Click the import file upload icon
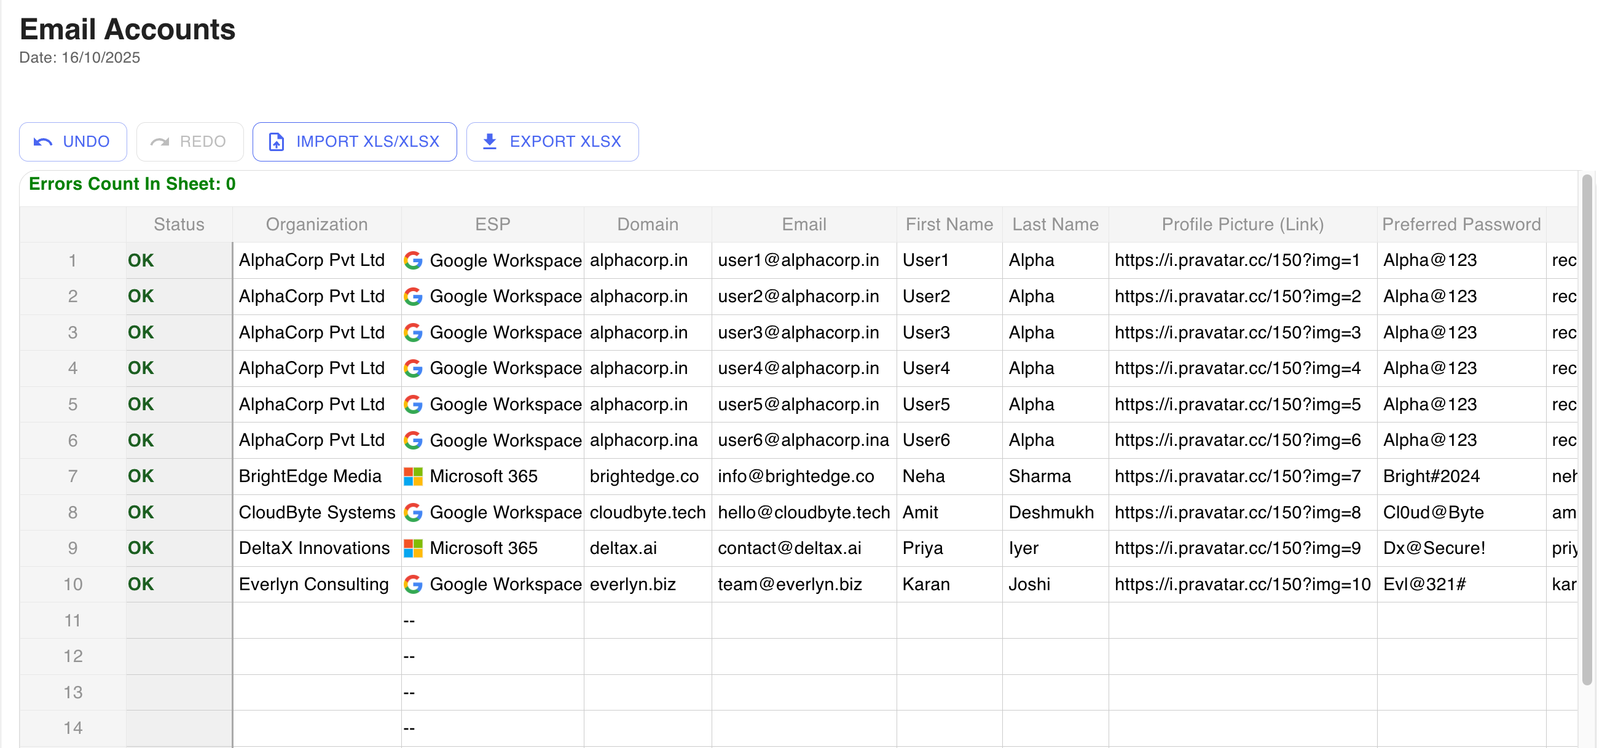Viewport: 1610px width, 748px height. 277,142
